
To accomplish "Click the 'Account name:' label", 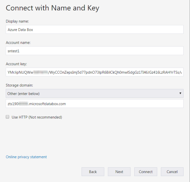I will pyautogui.click(x=18, y=43).
